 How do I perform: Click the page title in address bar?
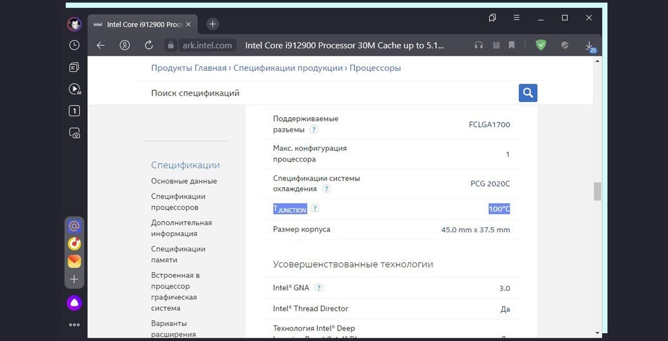coord(344,45)
